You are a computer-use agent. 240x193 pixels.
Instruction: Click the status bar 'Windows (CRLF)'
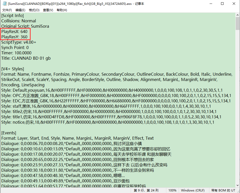(x=193, y=190)
